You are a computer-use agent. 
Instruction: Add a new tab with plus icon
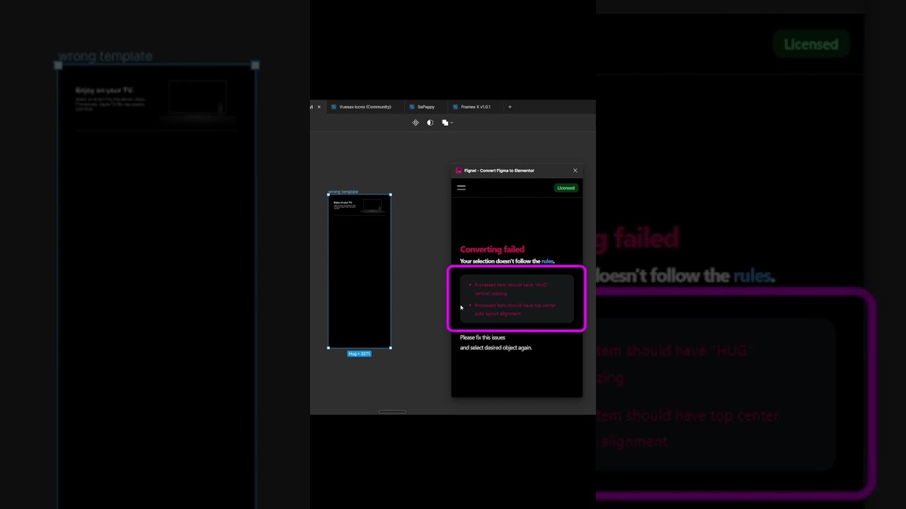click(510, 107)
